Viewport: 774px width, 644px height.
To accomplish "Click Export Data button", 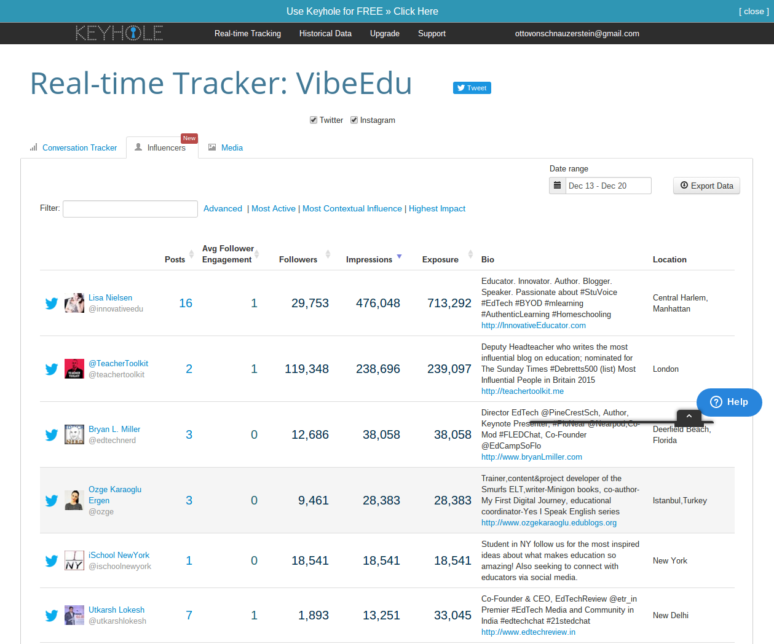I will click(x=707, y=186).
